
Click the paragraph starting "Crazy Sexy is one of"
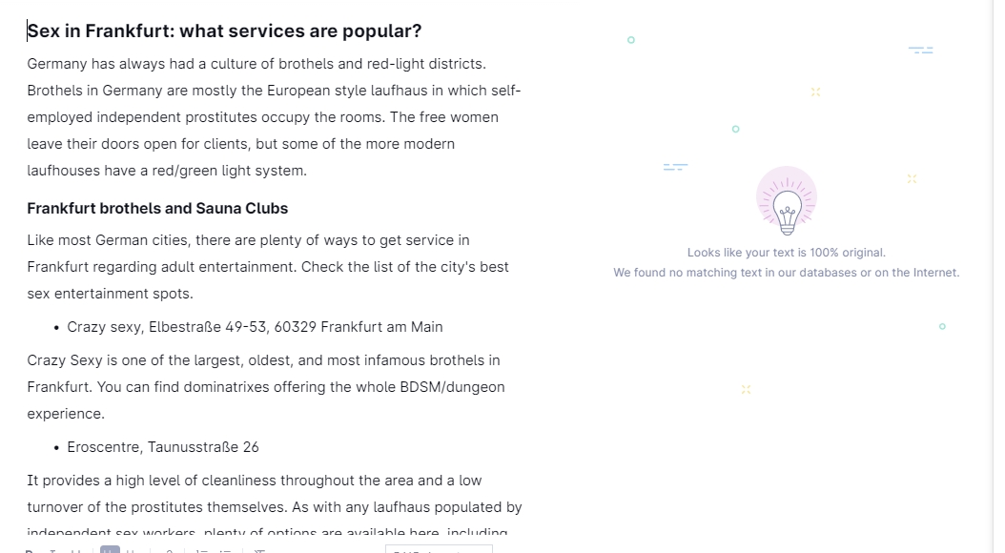(265, 387)
